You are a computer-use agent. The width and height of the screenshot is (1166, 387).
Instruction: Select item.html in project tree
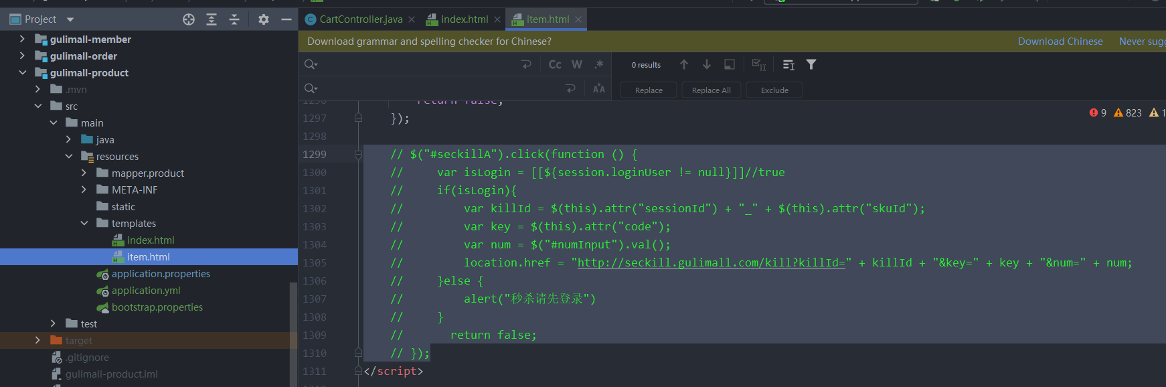(x=149, y=256)
